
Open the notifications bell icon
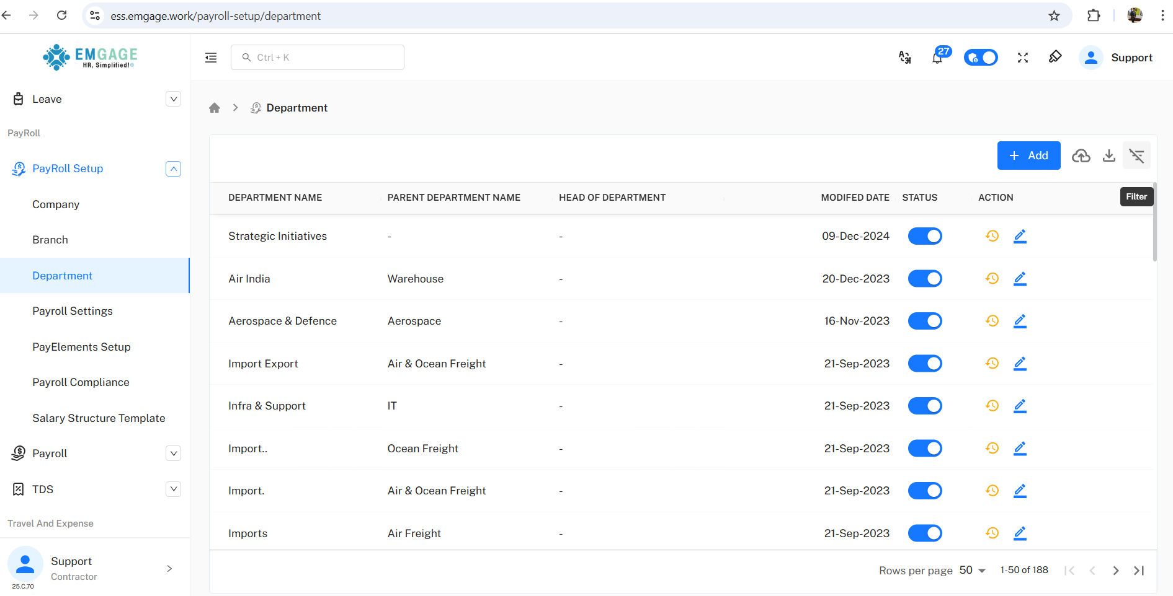tap(937, 58)
